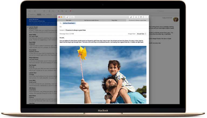
Task: Open the Image Size Actual Size dropdown
Action: pyautogui.click(x=142, y=34)
